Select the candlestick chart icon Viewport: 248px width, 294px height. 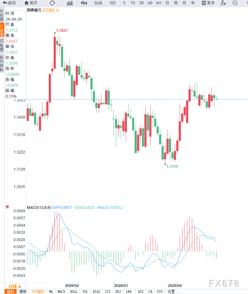[84, 3]
